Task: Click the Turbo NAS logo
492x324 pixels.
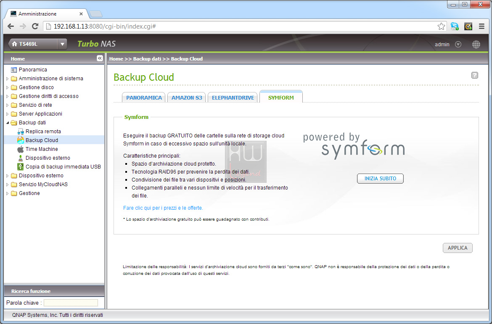Action: [x=97, y=44]
